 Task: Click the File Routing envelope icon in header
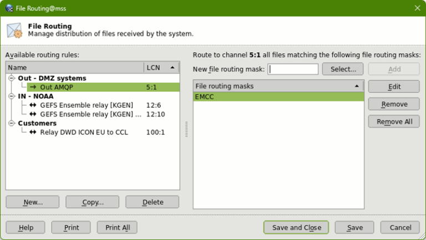(14, 30)
